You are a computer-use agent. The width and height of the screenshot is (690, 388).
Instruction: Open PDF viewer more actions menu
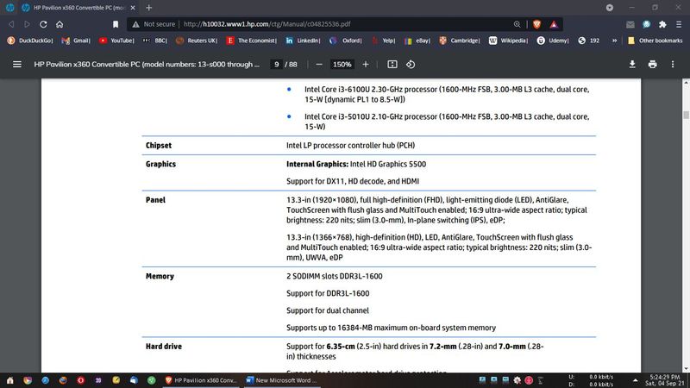coord(673,64)
